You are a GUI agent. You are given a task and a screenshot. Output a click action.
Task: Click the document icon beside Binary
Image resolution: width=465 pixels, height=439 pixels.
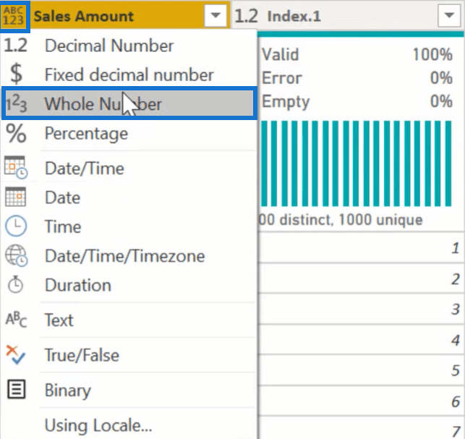click(17, 389)
